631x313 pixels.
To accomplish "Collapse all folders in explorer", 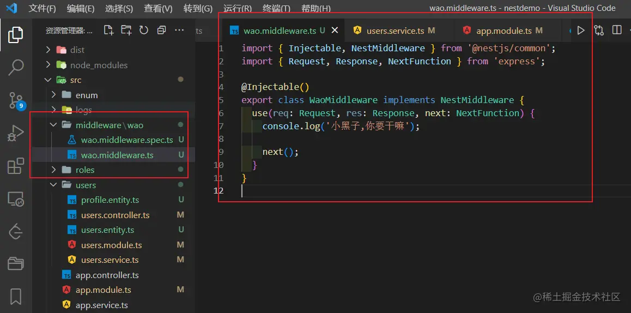I will [161, 30].
